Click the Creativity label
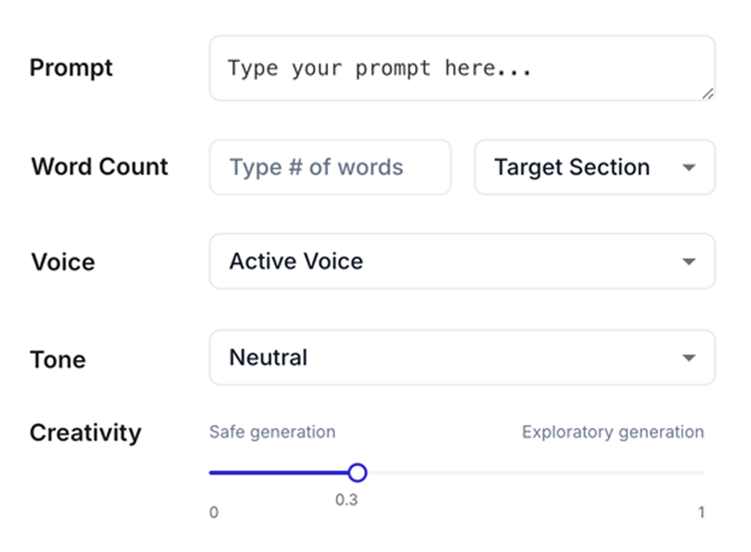Viewport: 751px width, 552px height. (x=85, y=432)
